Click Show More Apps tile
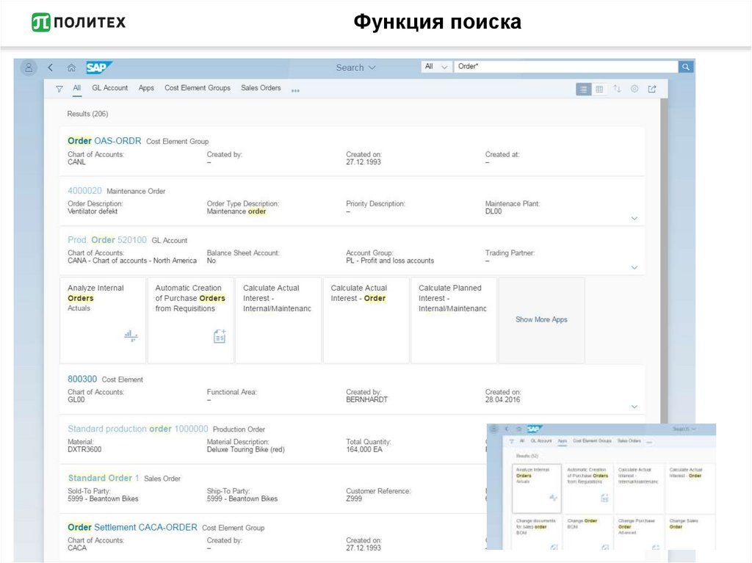752x563 pixels. [x=541, y=320]
